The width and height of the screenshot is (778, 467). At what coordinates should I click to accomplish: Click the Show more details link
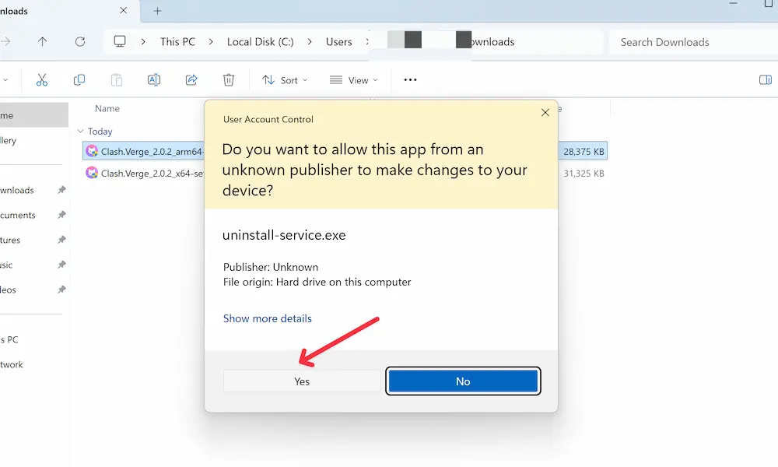pos(268,318)
